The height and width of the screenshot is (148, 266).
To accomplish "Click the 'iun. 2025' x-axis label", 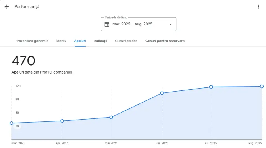I will pyautogui.click(x=162, y=143).
